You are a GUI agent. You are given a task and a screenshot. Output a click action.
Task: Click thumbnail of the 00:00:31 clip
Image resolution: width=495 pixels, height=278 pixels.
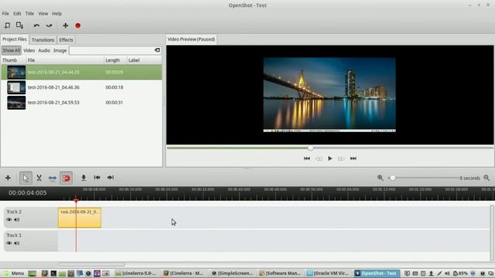coord(16,103)
